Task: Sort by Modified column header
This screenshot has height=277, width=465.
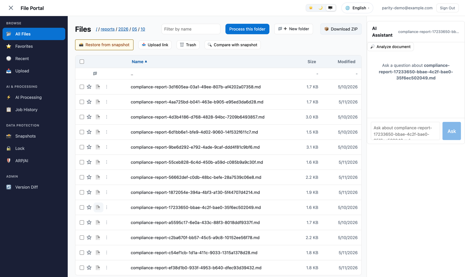Action: [346, 62]
